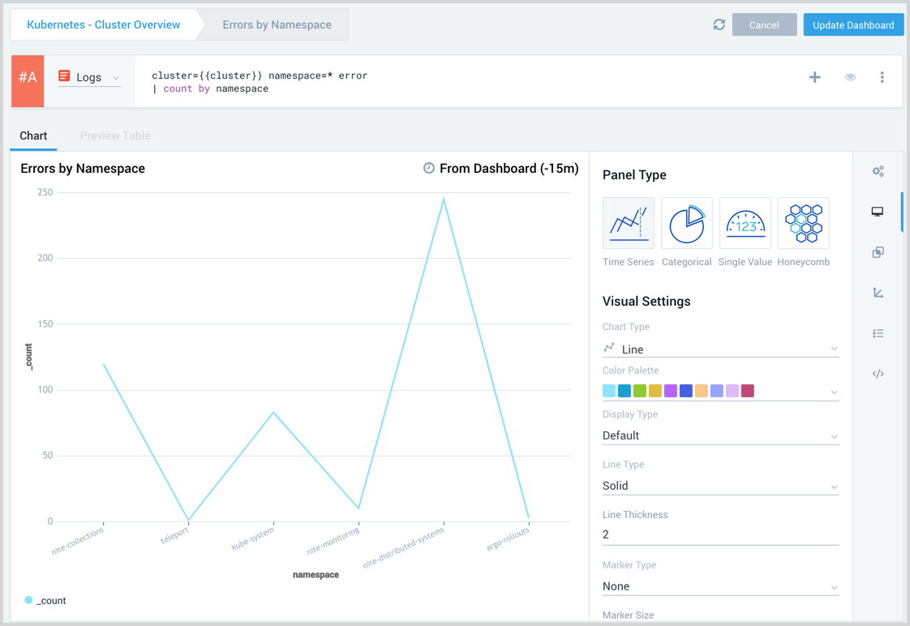Pick the Single Value panel type

[x=745, y=223]
